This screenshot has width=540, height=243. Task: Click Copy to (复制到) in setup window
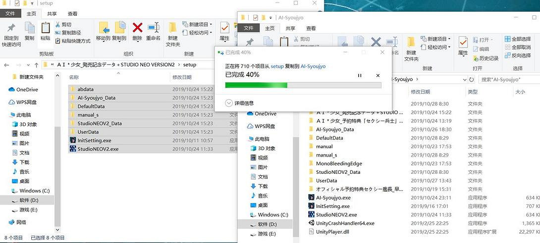click(119, 32)
